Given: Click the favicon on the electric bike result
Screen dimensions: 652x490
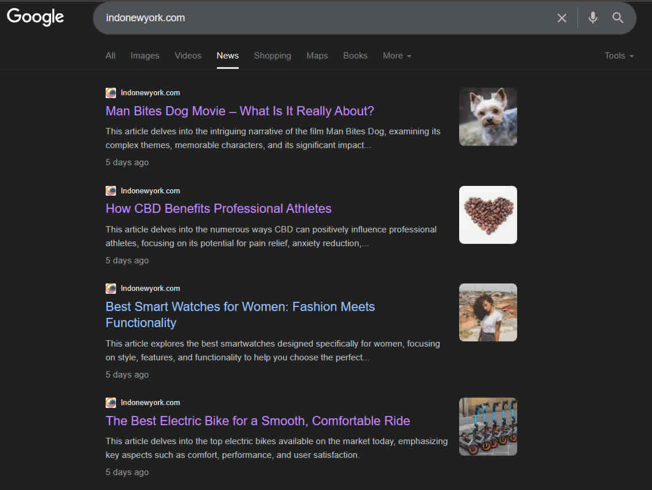Looking at the screenshot, I should point(110,402).
